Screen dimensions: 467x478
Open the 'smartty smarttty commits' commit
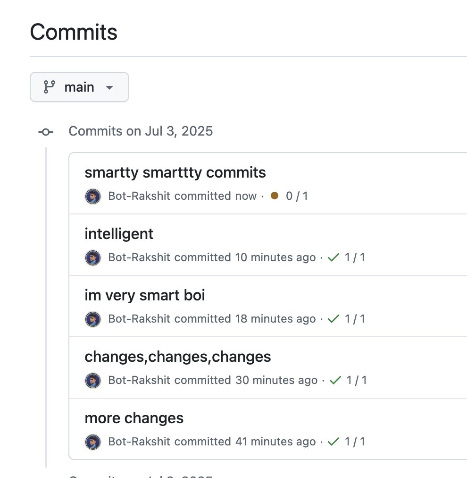point(175,172)
